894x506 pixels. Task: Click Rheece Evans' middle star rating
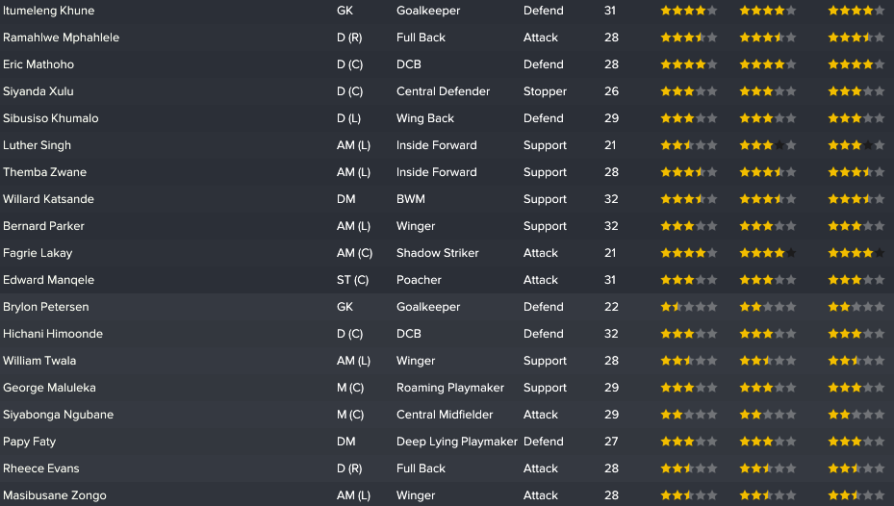click(x=767, y=468)
